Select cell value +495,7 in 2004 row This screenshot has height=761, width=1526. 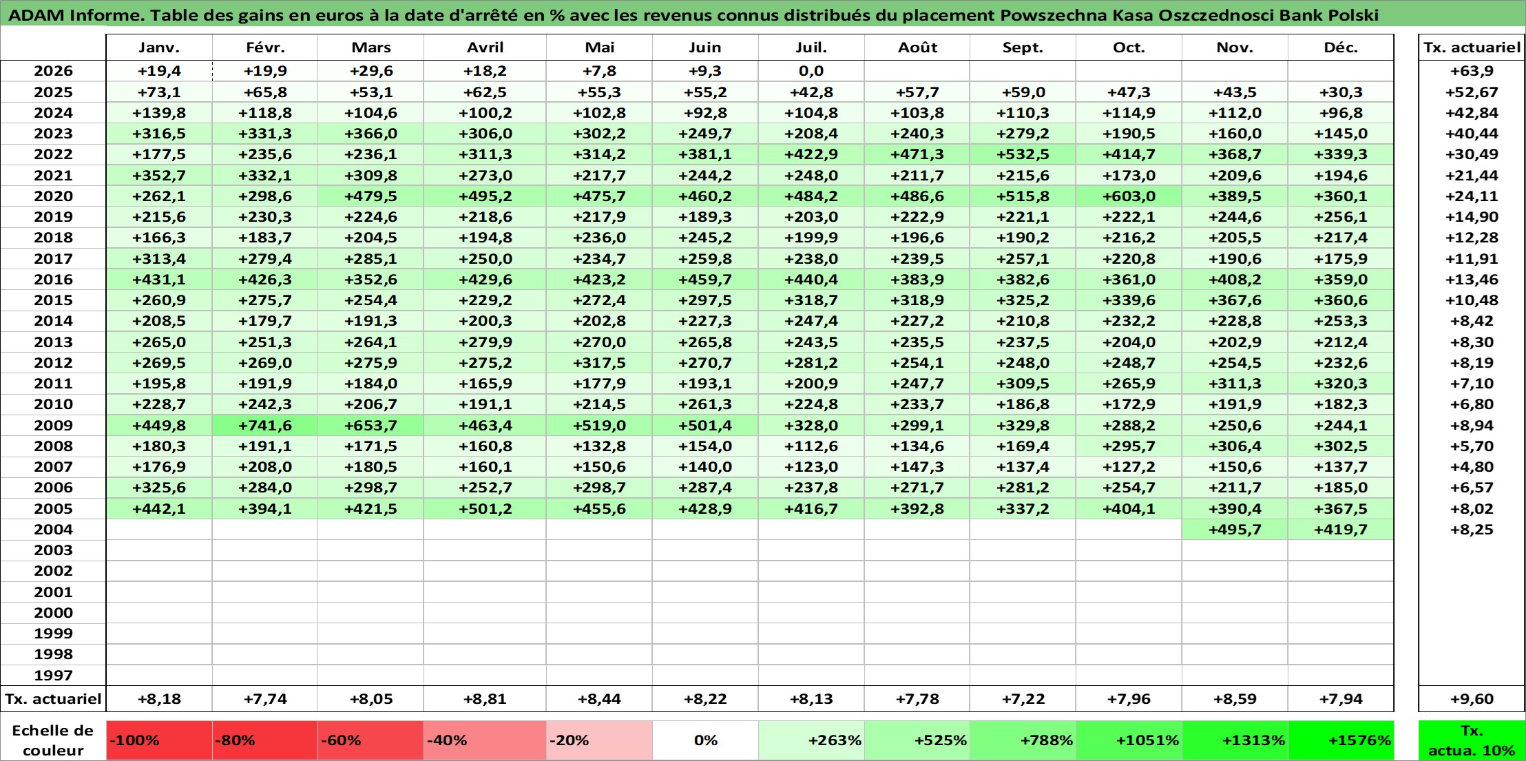(x=1235, y=530)
